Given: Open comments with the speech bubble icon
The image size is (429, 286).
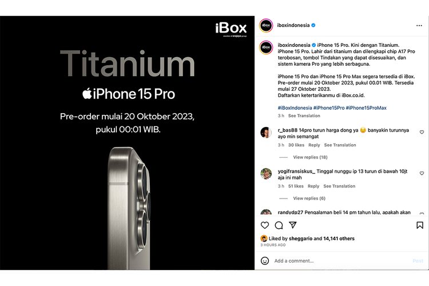Looking at the screenshot, I should (x=279, y=225).
